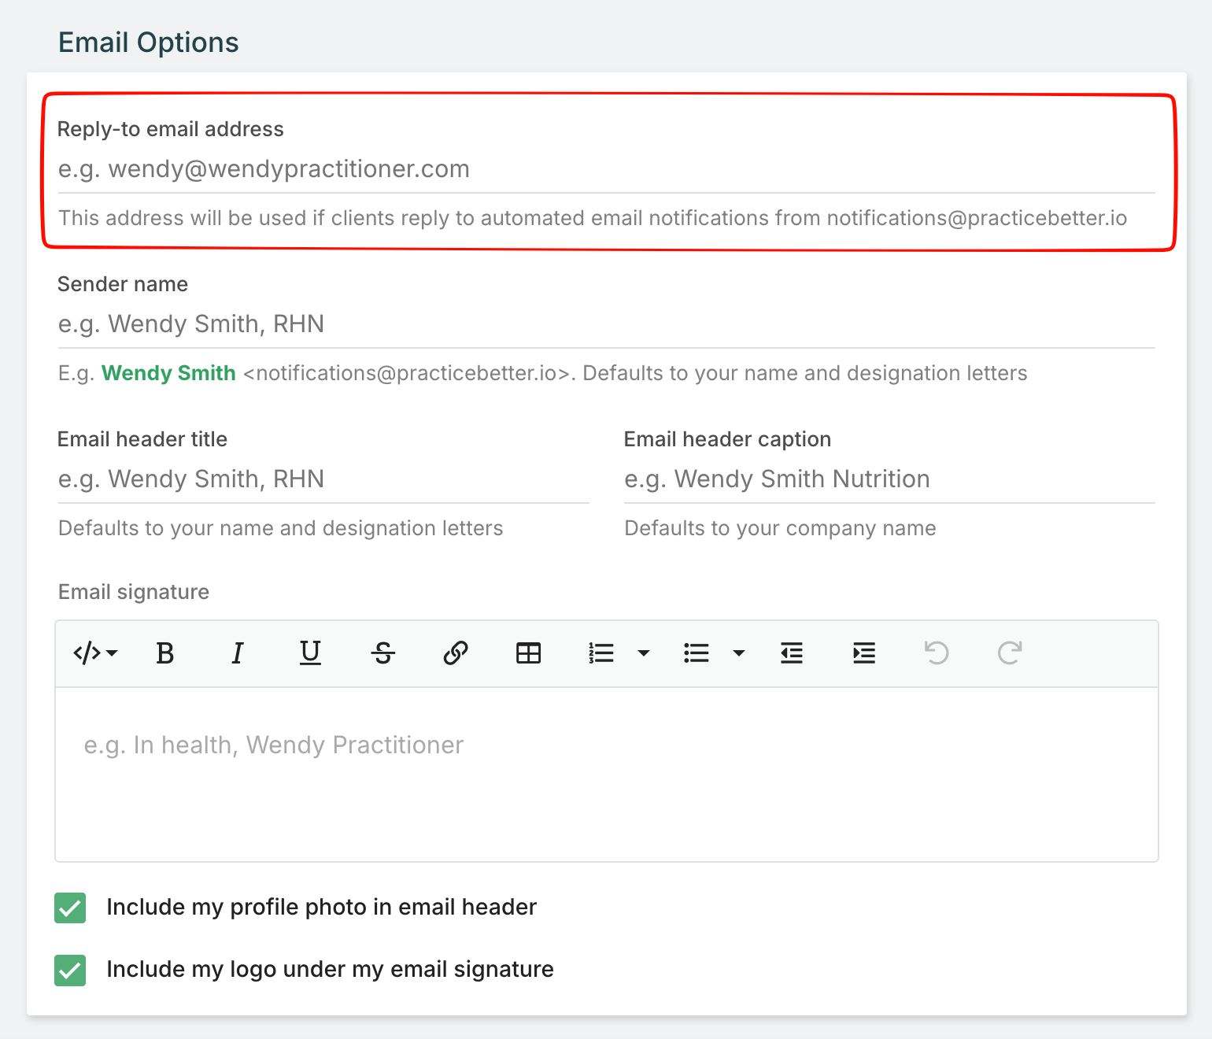Uncheck Include my logo under email signature

(70, 970)
